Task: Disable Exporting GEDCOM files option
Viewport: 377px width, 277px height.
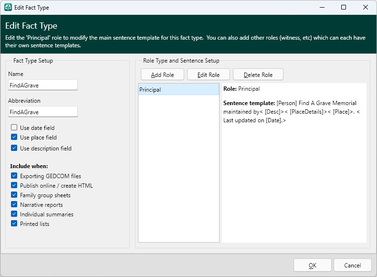Action: point(14,176)
